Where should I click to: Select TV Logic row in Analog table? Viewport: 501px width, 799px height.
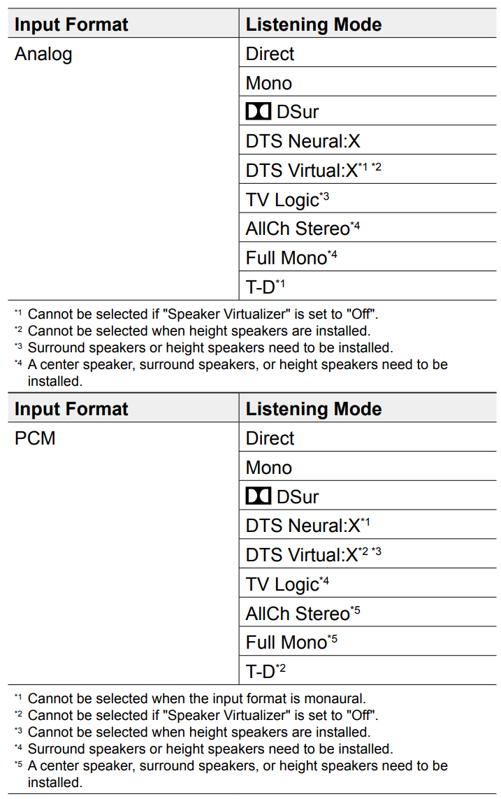[368, 199]
